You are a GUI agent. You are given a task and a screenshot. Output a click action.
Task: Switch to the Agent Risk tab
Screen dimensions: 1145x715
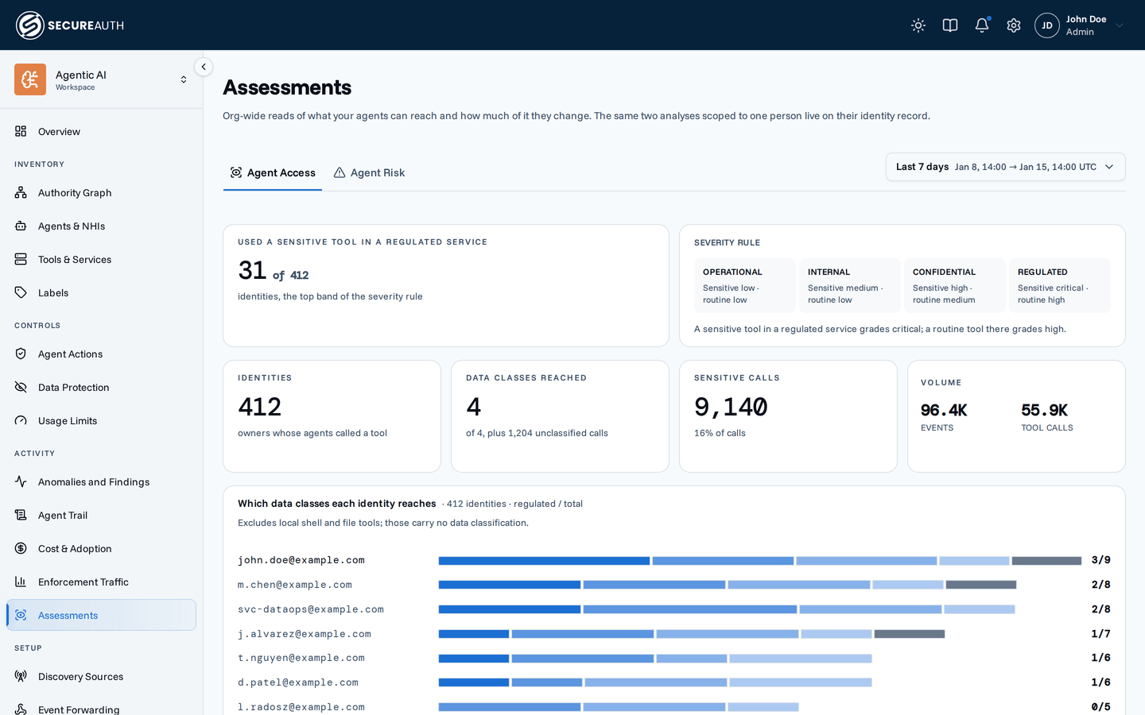point(369,172)
